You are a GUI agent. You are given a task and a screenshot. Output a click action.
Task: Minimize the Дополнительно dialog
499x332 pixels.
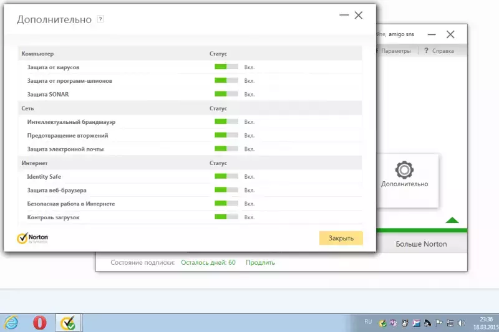pyautogui.click(x=344, y=15)
